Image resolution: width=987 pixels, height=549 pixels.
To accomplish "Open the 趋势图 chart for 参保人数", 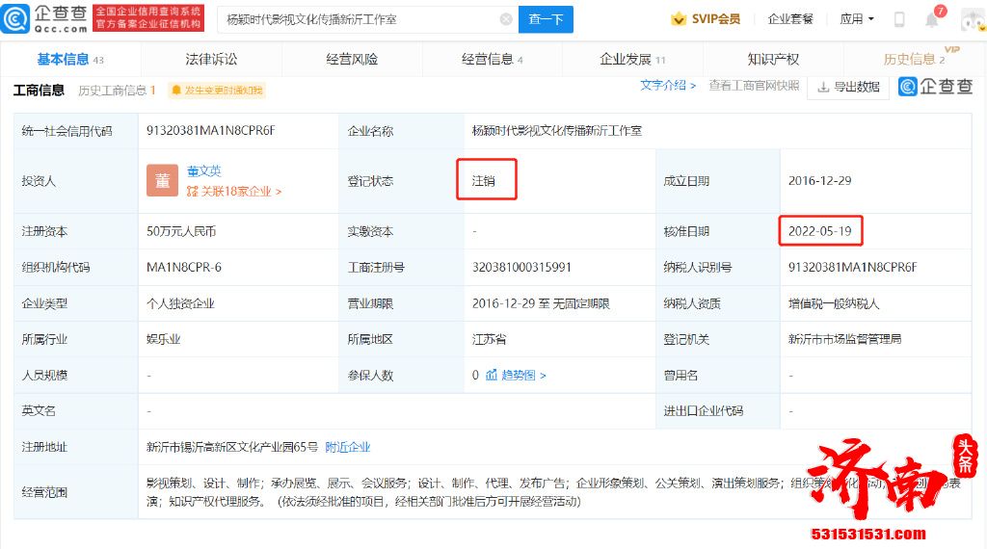I will [x=516, y=375].
